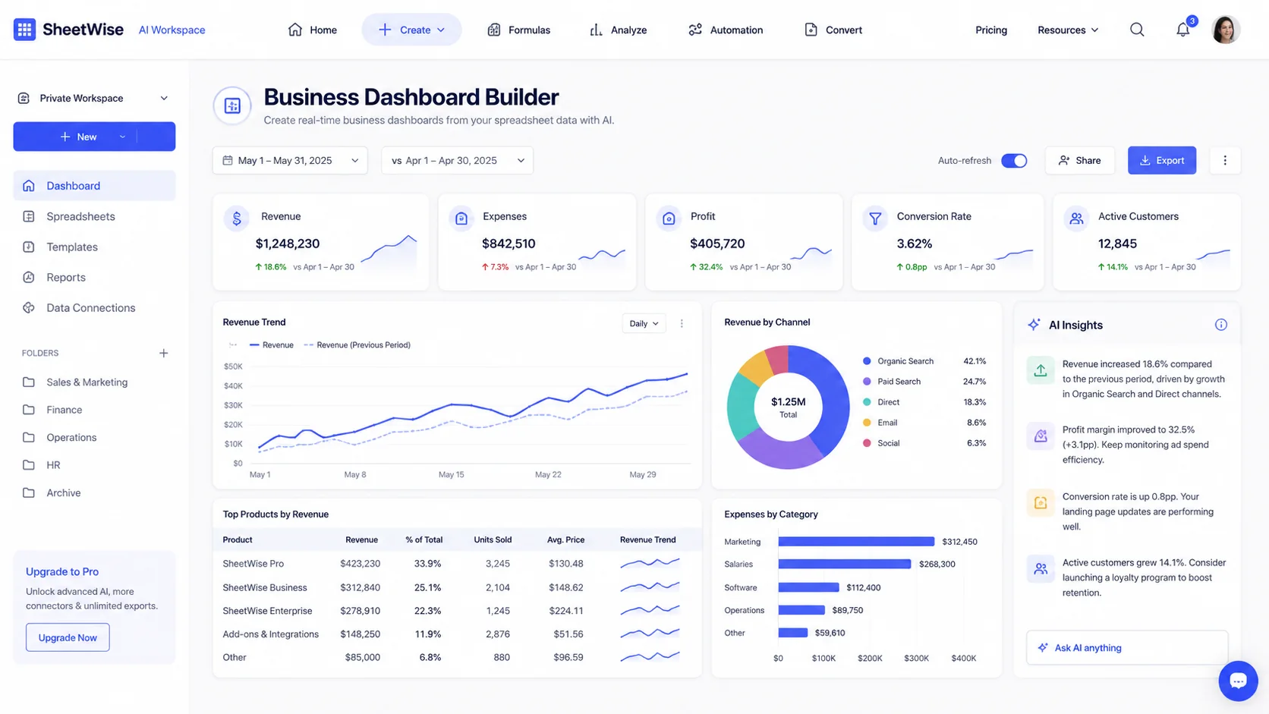Toggle the Revenue series in chart legend

tap(272, 344)
